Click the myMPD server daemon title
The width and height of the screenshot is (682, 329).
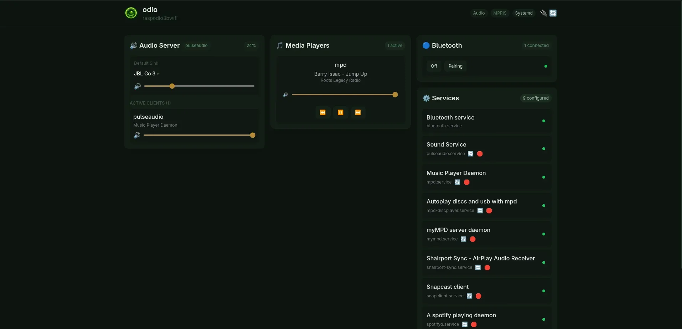pyautogui.click(x=458, y=230)
